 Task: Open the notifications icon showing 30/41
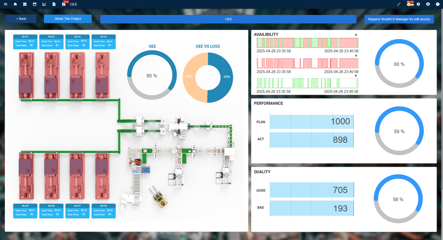(x=410, y=3)
